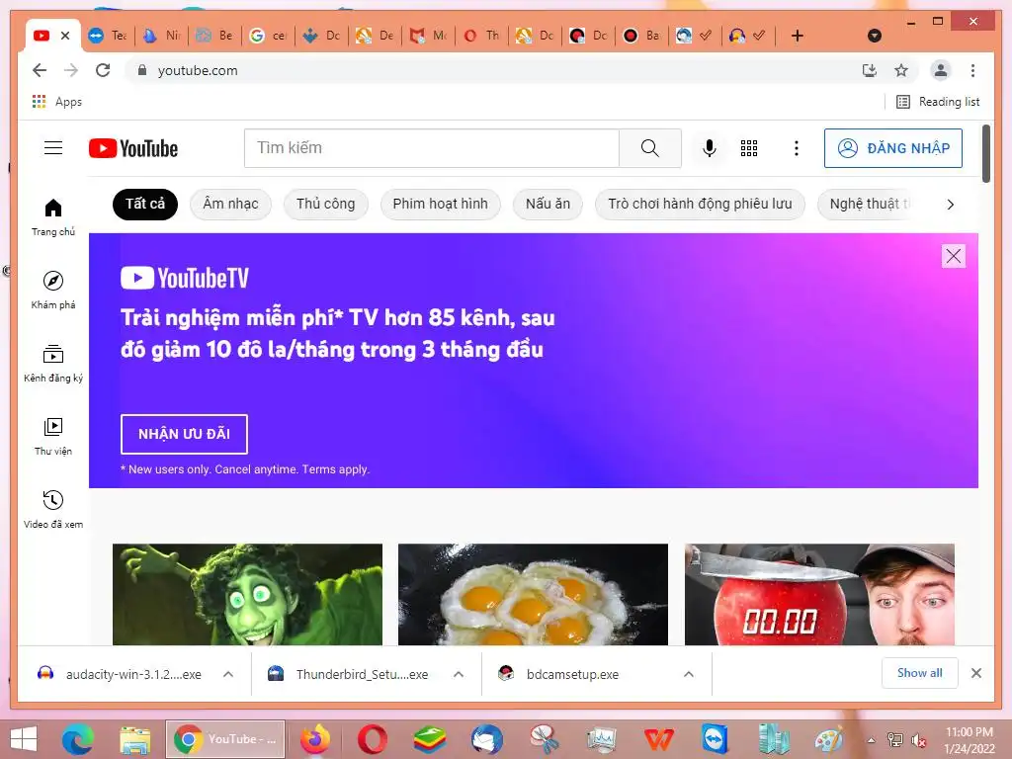Click NHẬN ƯU ĐÃI button

pos(184,435)
